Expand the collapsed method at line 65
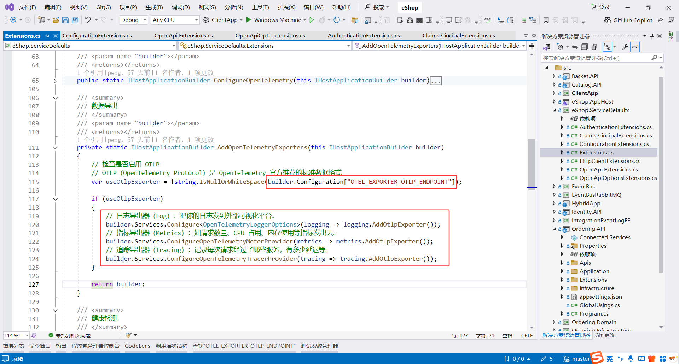The width and height of the screenshot is (679, 364). tap(56, 81)
